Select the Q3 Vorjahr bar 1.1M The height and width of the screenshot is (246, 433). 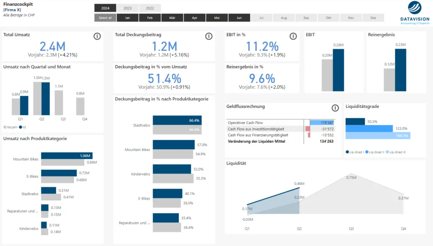[x=59, y=103]
